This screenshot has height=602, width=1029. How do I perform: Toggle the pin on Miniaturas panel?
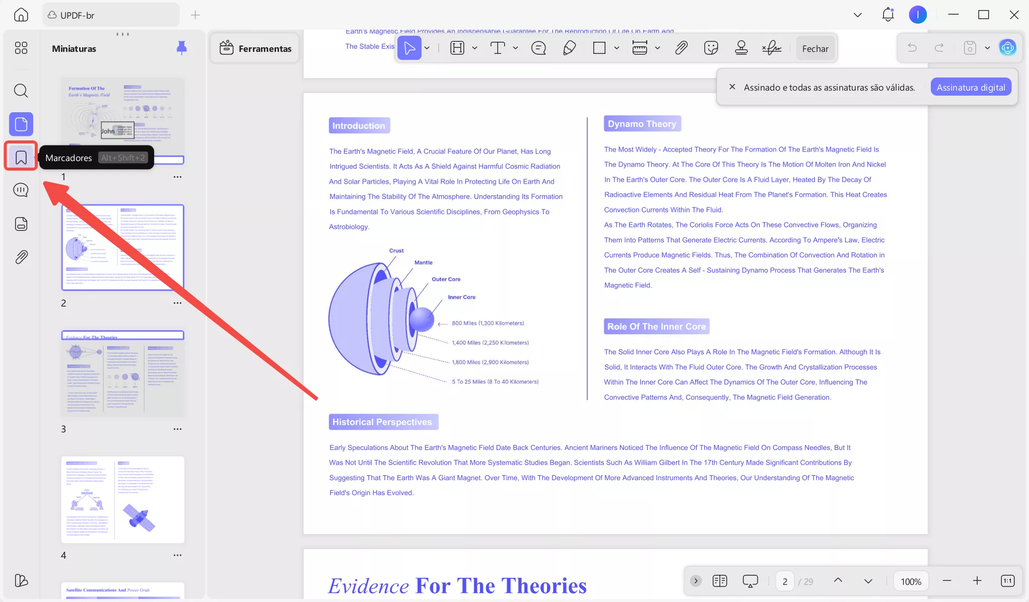pos(182,48)
